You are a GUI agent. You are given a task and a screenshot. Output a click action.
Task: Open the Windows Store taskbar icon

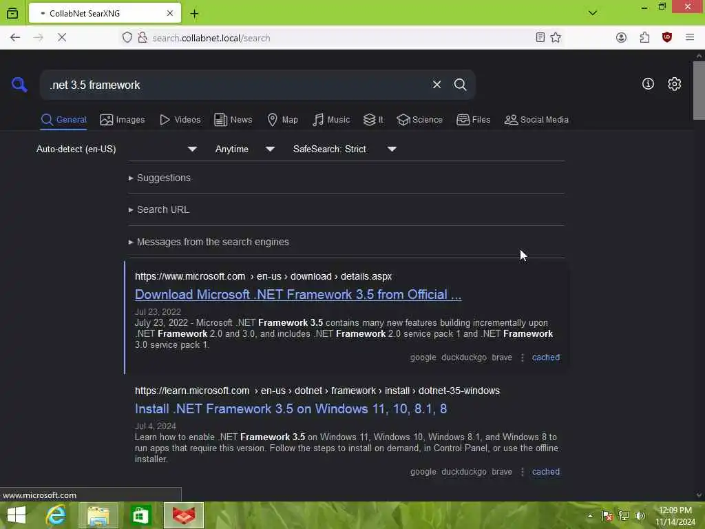pos(140,515)
